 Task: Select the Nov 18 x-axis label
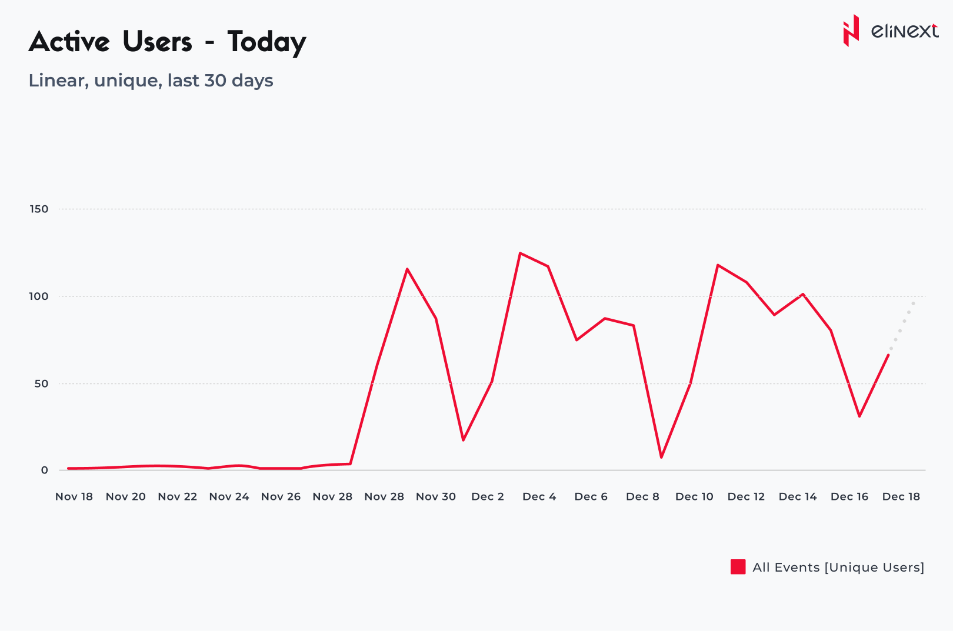click(74, 497)
